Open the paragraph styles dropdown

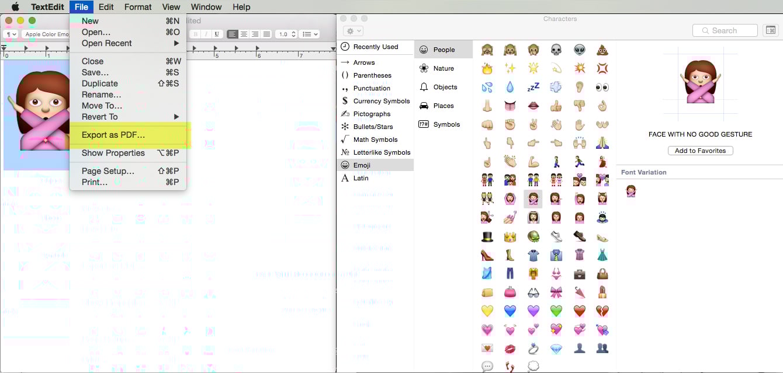(x=11, y=34)
